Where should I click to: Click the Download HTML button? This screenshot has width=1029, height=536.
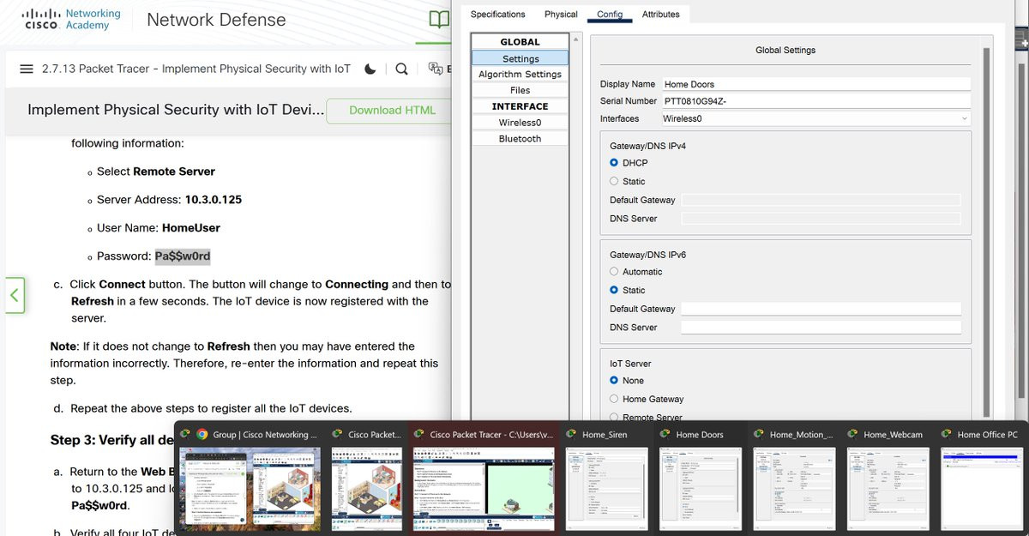tap(392, 110)
